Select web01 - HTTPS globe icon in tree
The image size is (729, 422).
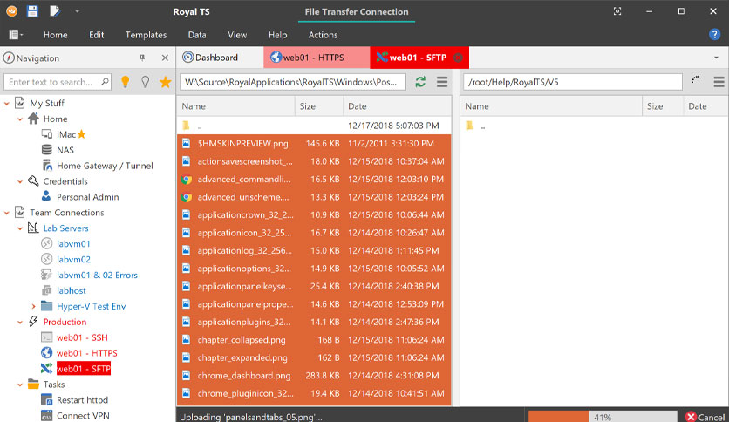pos(46,353)
